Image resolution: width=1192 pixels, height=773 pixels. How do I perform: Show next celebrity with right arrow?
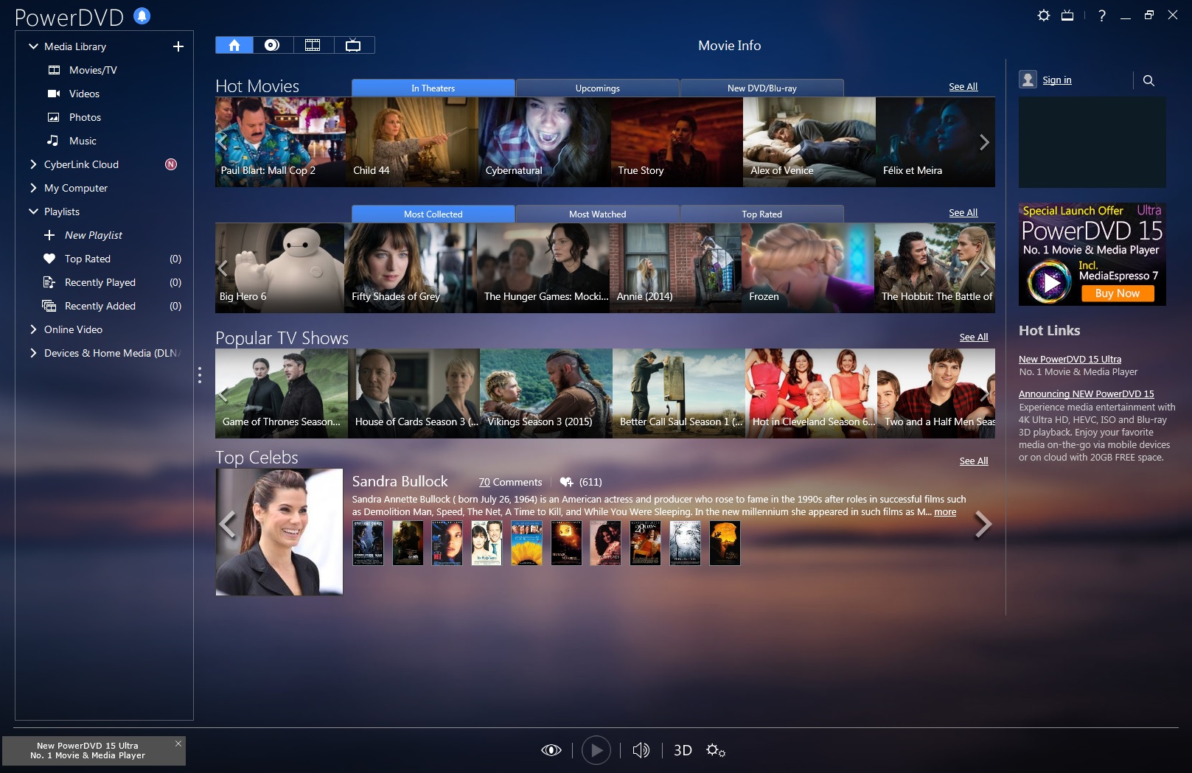pyautogui.click(x=983, y=525)
